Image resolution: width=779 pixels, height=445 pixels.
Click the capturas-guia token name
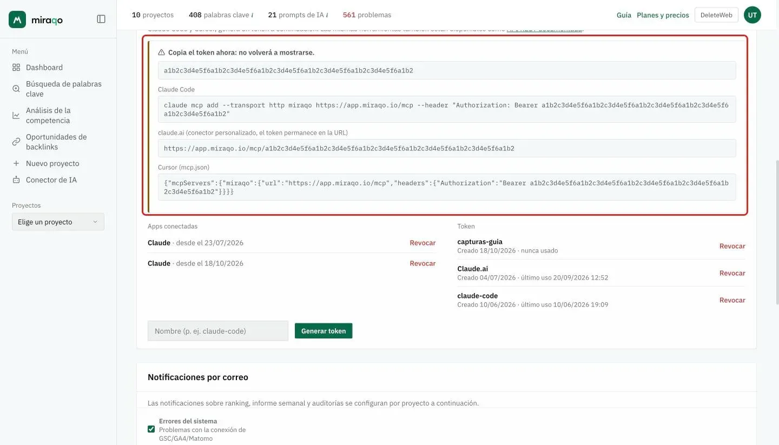coord(480,242)
